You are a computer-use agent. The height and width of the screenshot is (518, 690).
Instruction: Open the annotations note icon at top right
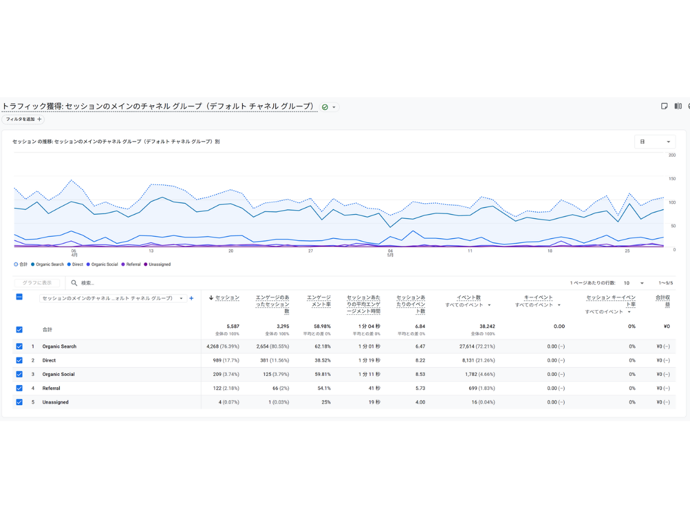[x=664, y=106]
